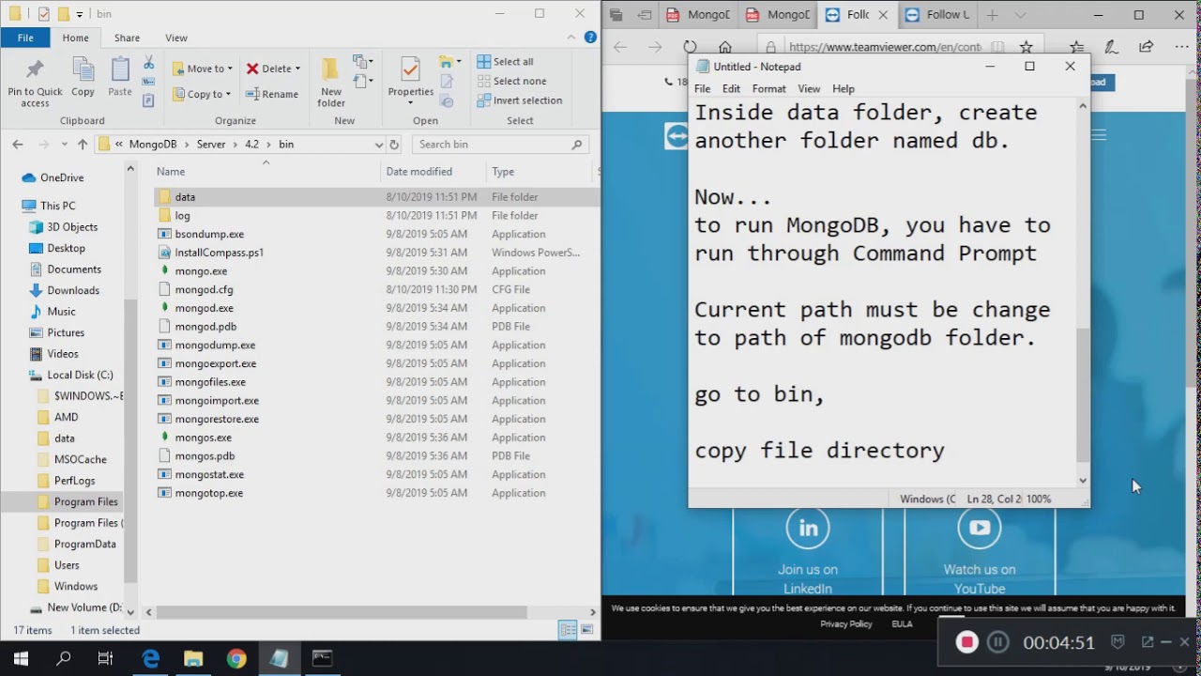Click the Paste shortcut icon

[148, 100]
